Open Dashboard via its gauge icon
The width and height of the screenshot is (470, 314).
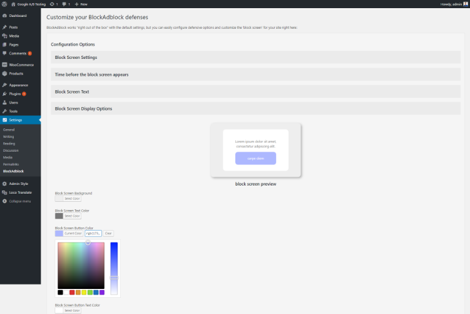[4, 16]
